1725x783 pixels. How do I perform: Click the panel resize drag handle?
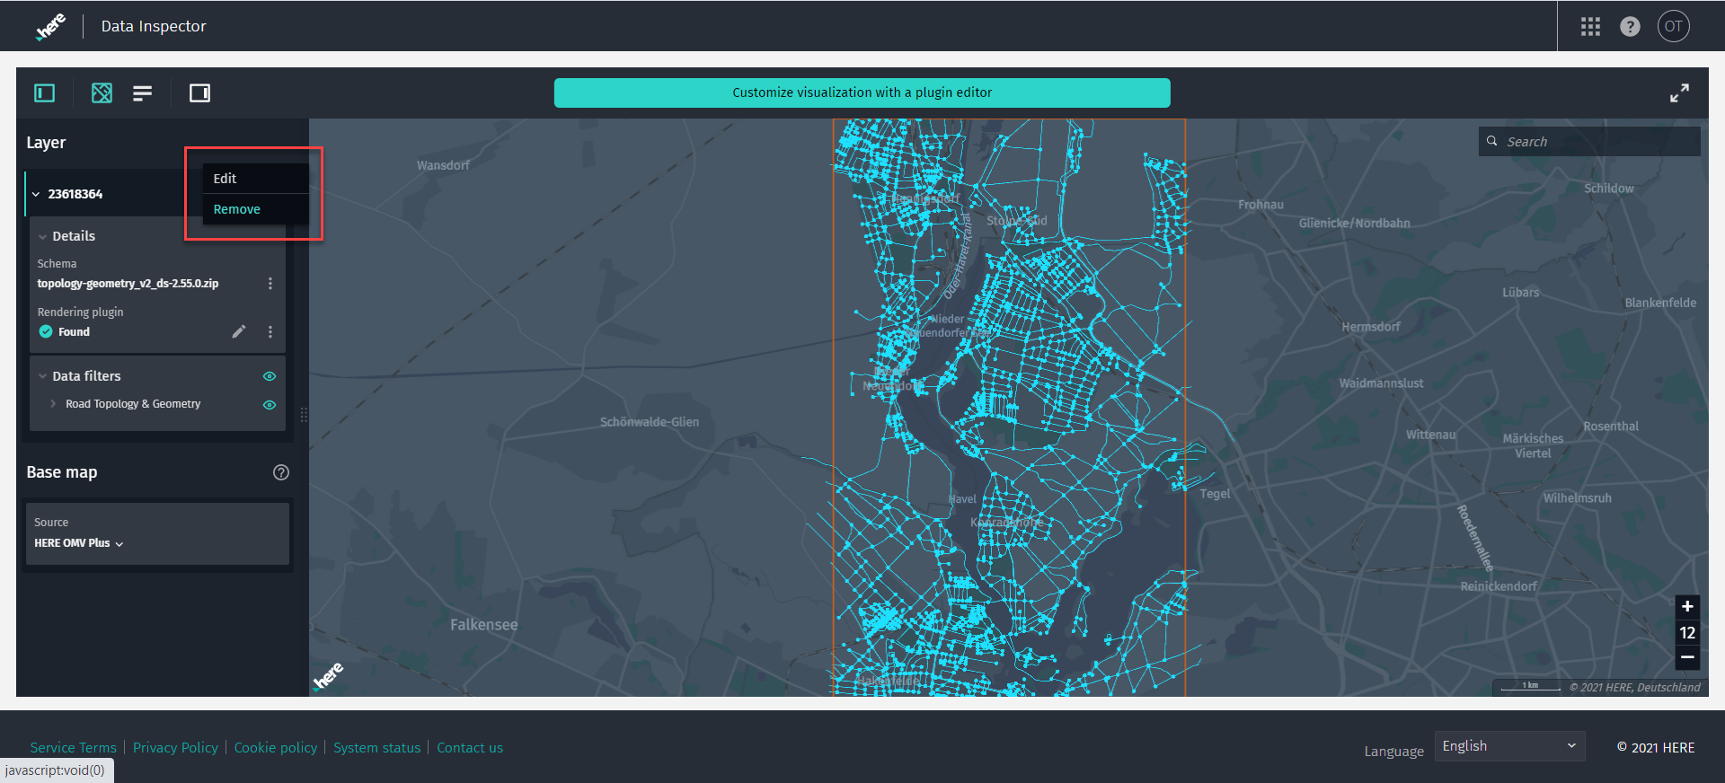tap(304, 415)
